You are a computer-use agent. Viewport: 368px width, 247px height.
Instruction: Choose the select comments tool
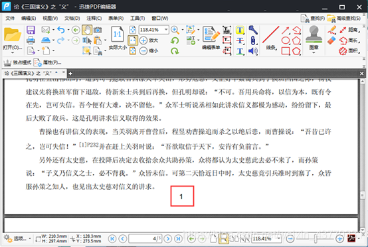(87, 50)
